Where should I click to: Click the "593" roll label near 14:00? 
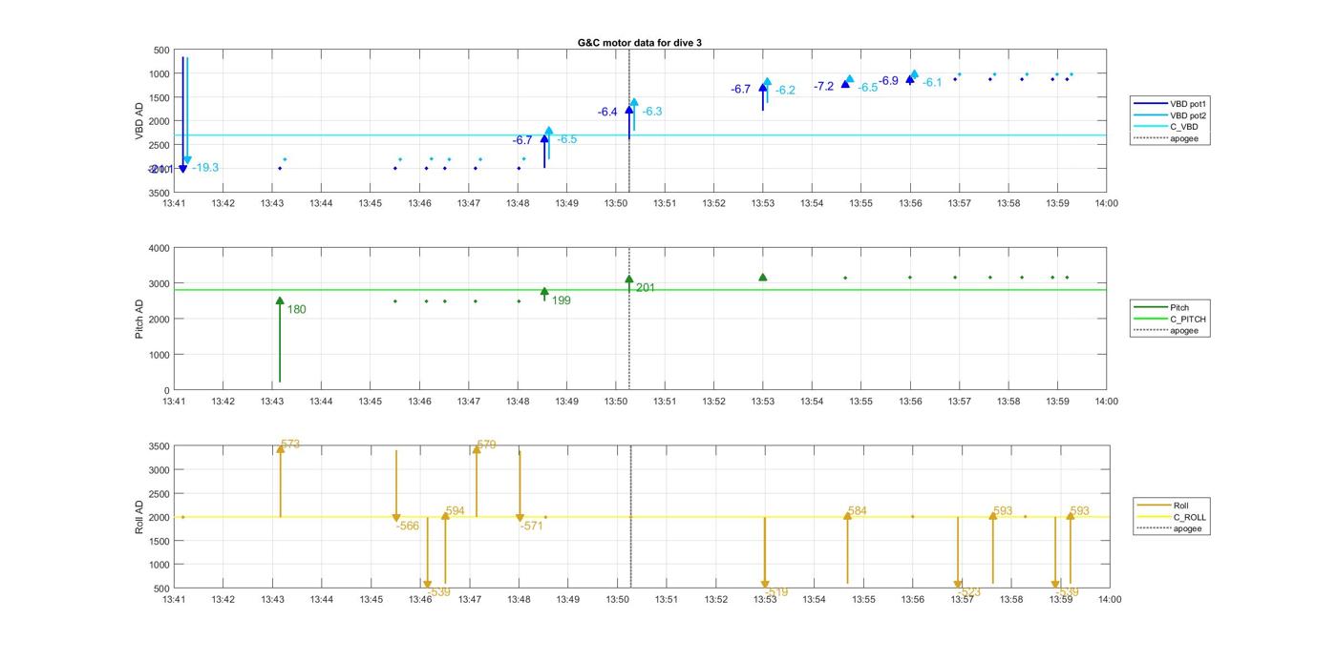(x=1080, y=511)
